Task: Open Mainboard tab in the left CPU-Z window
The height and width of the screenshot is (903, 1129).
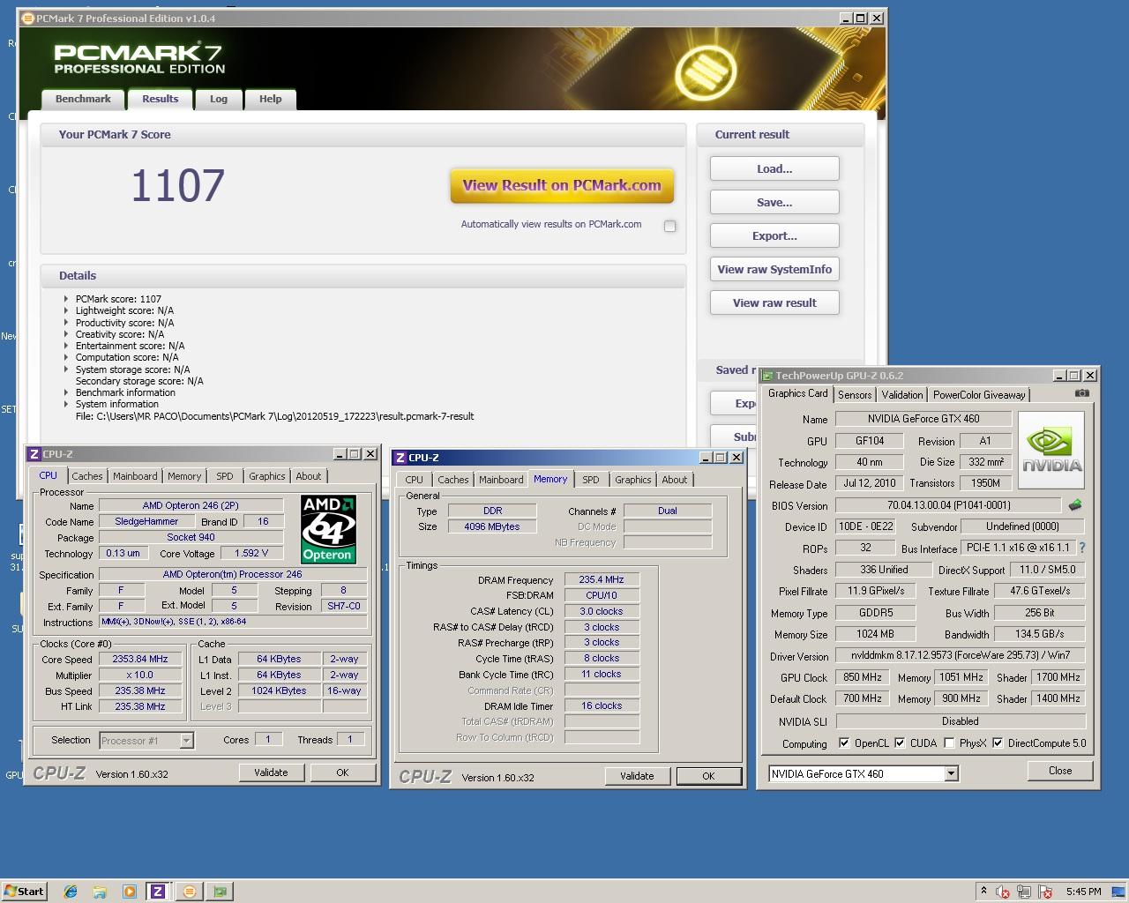Action: click(135, 476)
